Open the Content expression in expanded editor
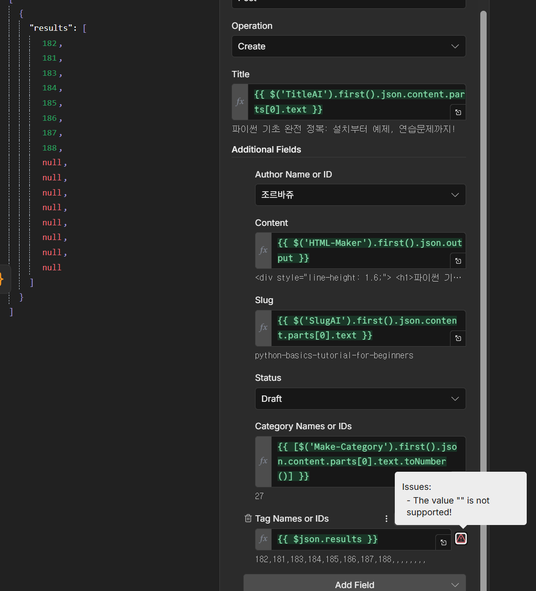The height and width of the screenshot is (591, 536). (x=458, y=261)
